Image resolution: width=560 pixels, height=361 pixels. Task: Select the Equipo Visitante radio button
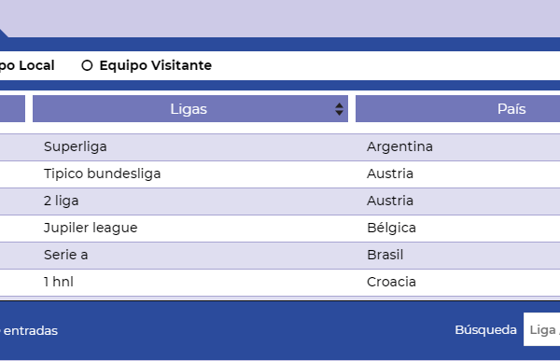click(x=87, y=65)
